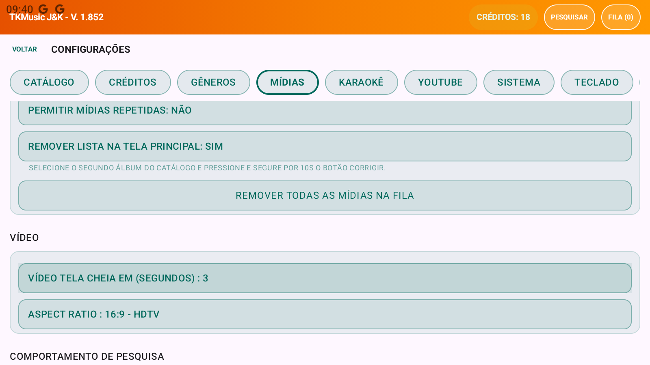This screenshot has width=650, height=365.
Task: Change Vídeo Tela Cheia em segundos value
Action: tap(325, 278)
